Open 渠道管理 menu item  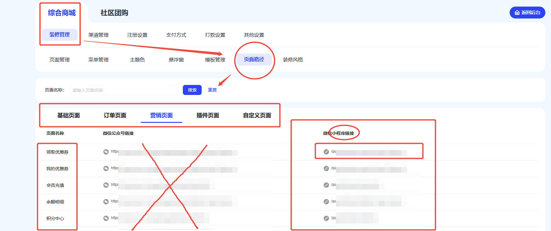coord(98,35)
